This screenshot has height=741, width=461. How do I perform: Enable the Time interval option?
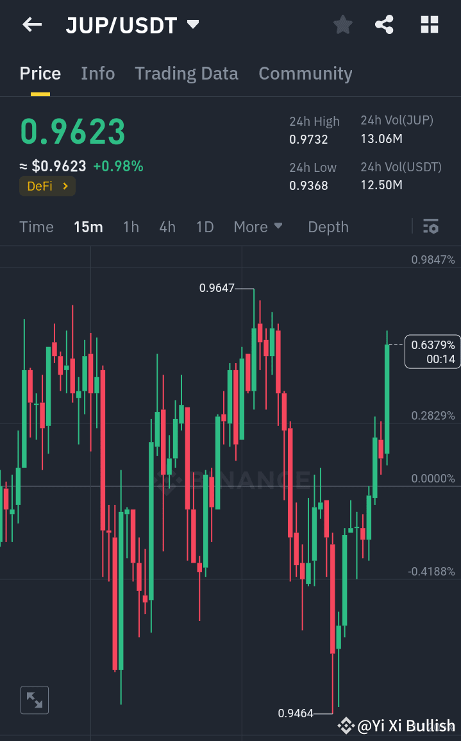click(x=36, y=226)
